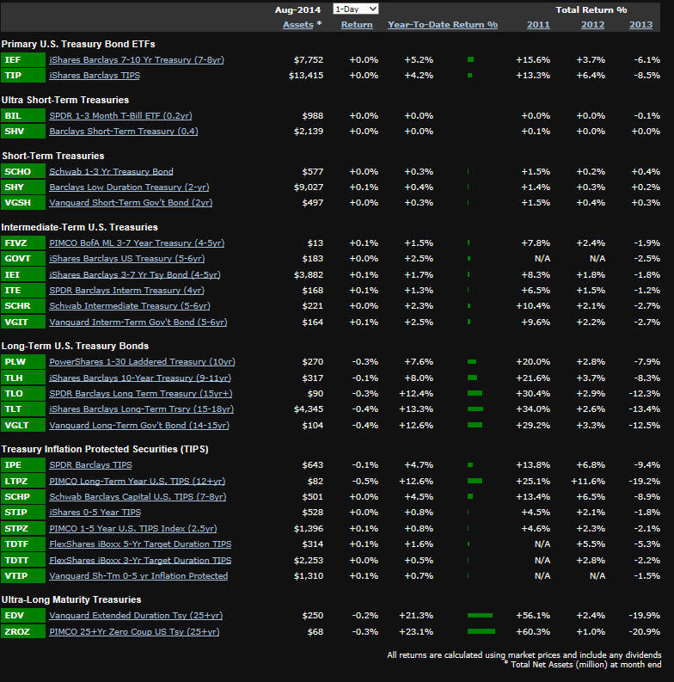
Task: Open PowerShares 1-30 Laddered Treasury link
Action: pos(142,362)
